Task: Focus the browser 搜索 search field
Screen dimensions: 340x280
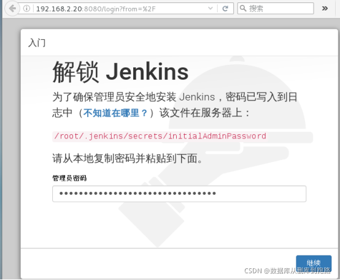Action: 276,9
